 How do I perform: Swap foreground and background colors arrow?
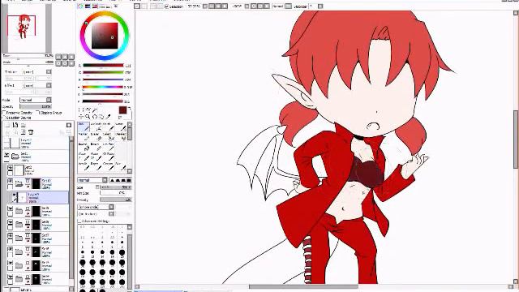pyautogui.click(x=129, y=109)
